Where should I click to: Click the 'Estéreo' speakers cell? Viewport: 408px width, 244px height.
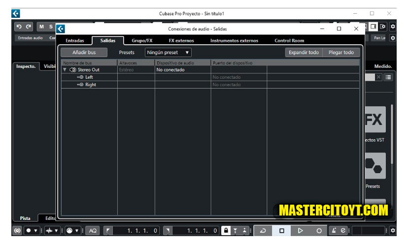tap(136, 70)
